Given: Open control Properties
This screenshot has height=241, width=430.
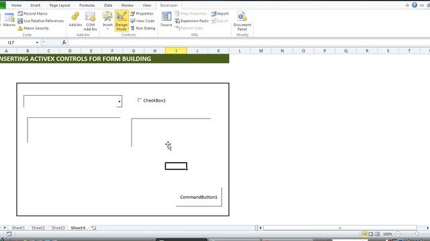Looking at the screenshot, I should tap(142, 13).
